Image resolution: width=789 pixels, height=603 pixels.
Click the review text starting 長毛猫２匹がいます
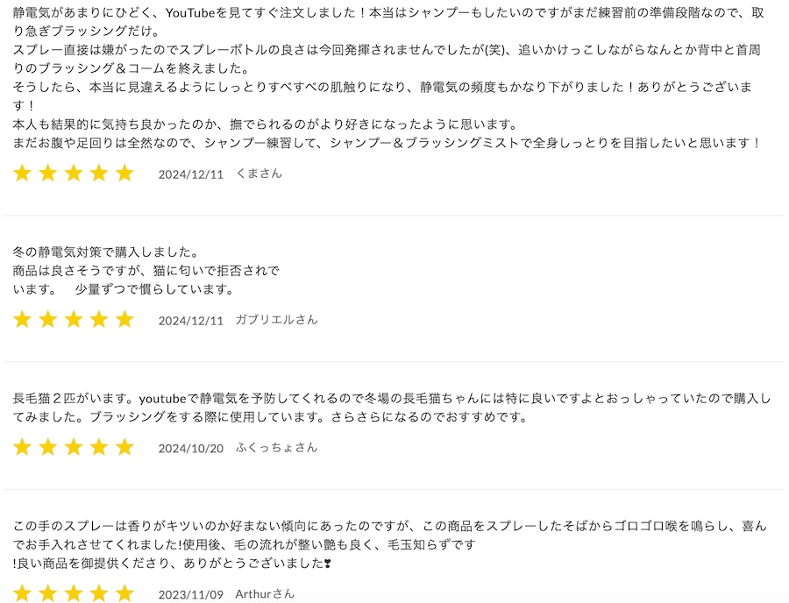(x=392, y=408)
